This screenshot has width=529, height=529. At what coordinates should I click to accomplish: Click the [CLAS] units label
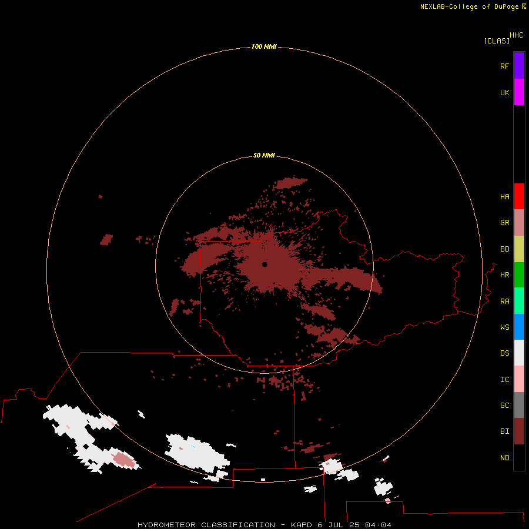(x=497, y=41)
